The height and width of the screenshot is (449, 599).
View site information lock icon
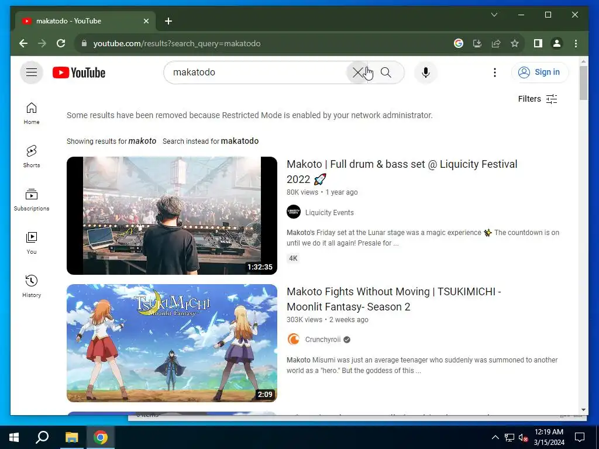(x=84, y=43)
